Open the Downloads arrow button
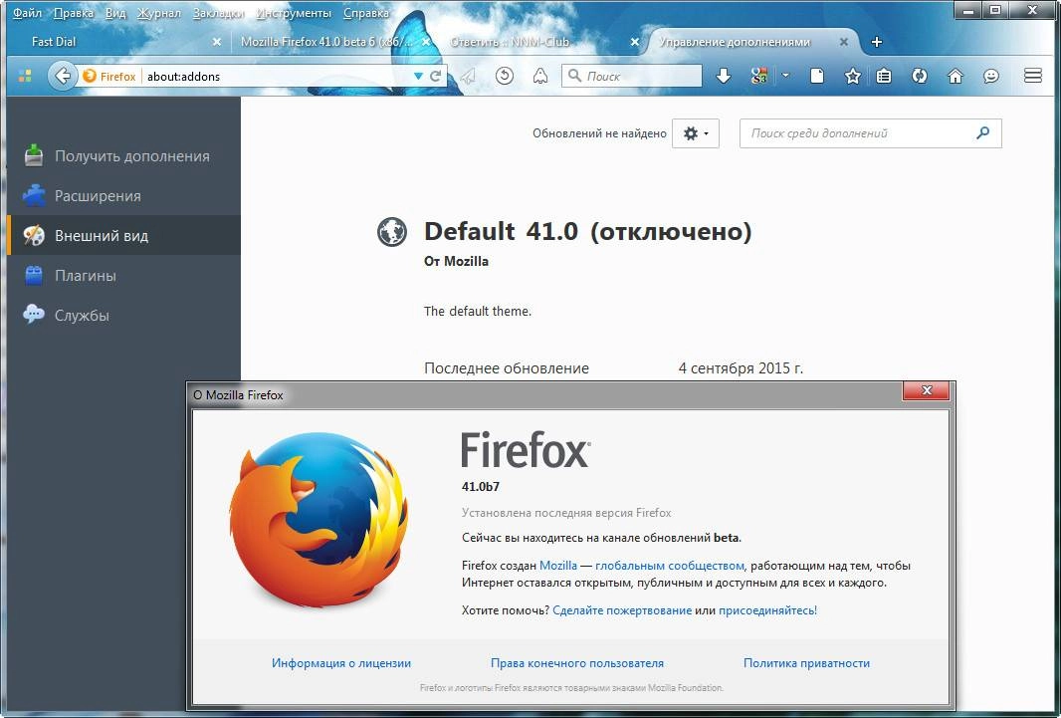The height and width of the screenshot is (718, 1061). pos(724,76)
